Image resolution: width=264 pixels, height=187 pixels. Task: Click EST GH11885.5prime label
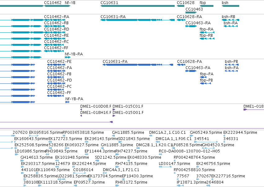128,133
